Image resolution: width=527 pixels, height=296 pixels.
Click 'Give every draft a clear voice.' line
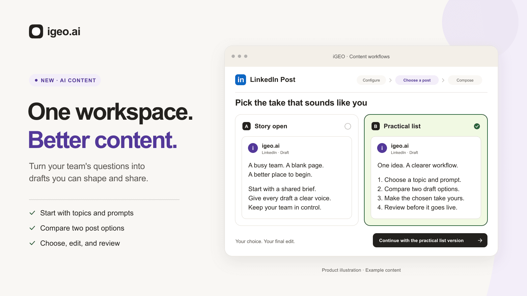point(290,198)
